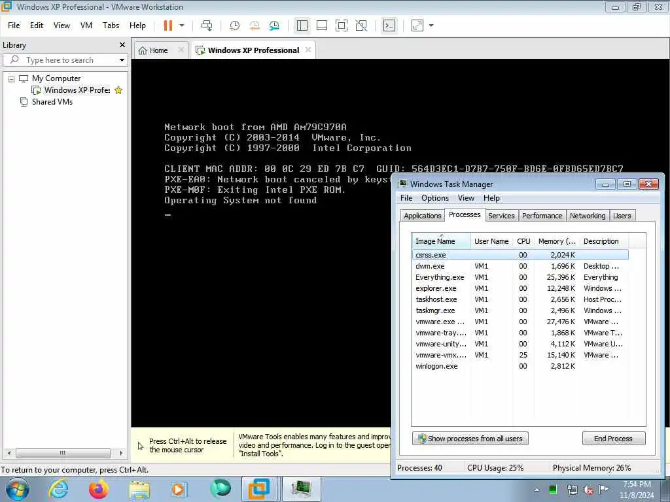Select Windows XP Professional in library tree
Screen dimensions: 670x502
coord(77,90)
